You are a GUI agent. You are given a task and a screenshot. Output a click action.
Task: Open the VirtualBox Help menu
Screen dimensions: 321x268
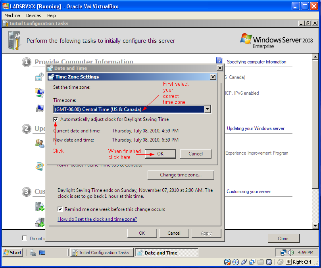pos(52,15)
